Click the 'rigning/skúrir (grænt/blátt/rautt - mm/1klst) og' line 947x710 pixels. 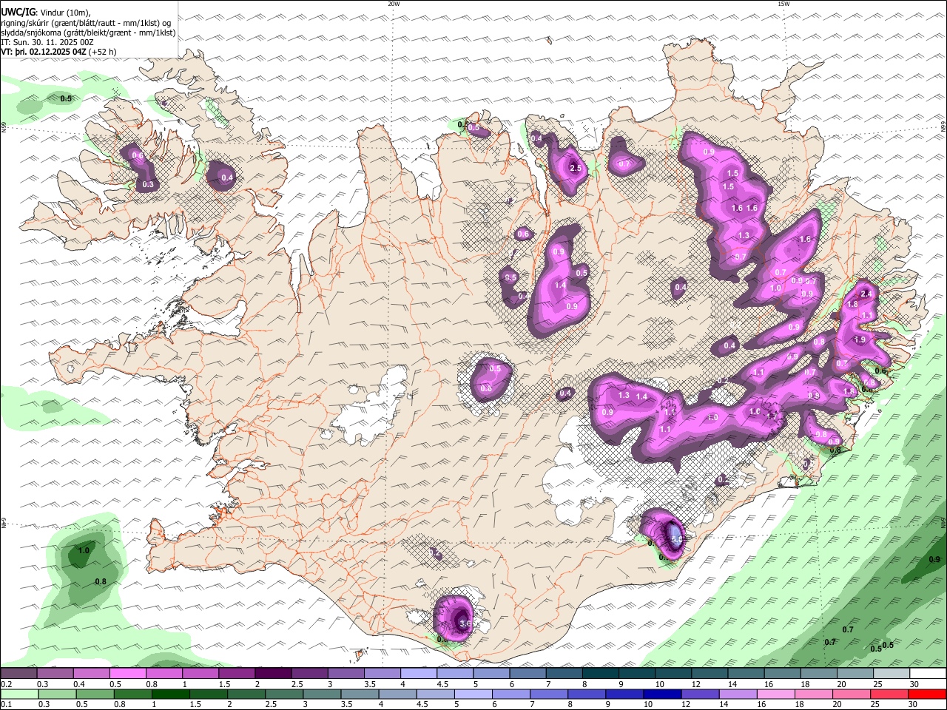[86, 23]
